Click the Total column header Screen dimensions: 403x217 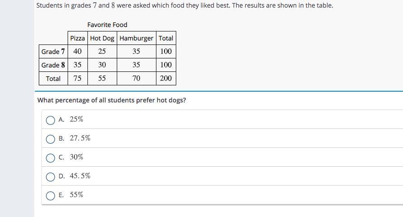(x=166, y=38)
